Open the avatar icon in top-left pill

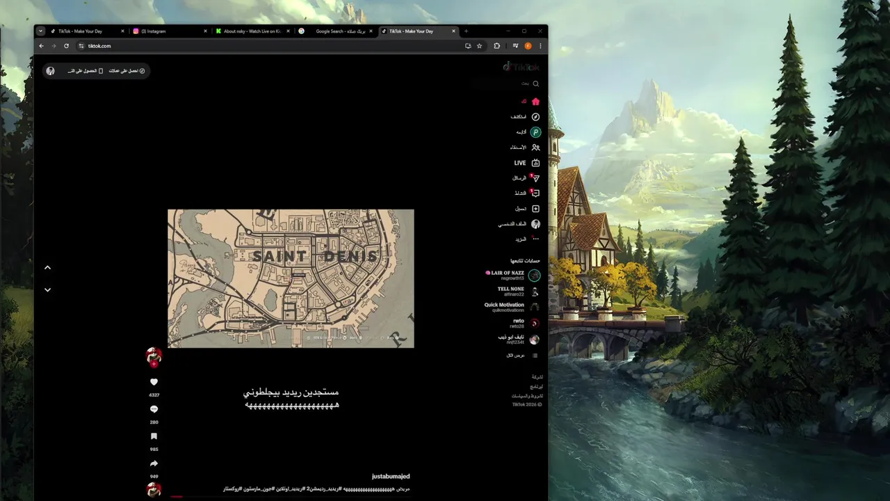click(x=50, y=71)
